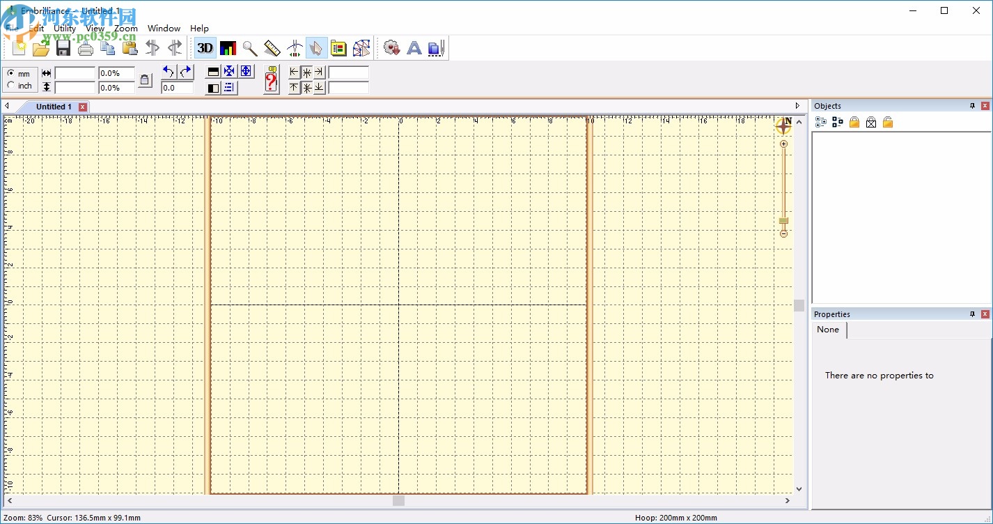Select the inch unit radio button

[x=10, y=85]
